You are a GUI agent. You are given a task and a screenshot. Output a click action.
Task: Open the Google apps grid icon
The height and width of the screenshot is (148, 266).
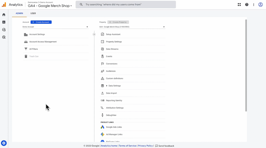239,5
